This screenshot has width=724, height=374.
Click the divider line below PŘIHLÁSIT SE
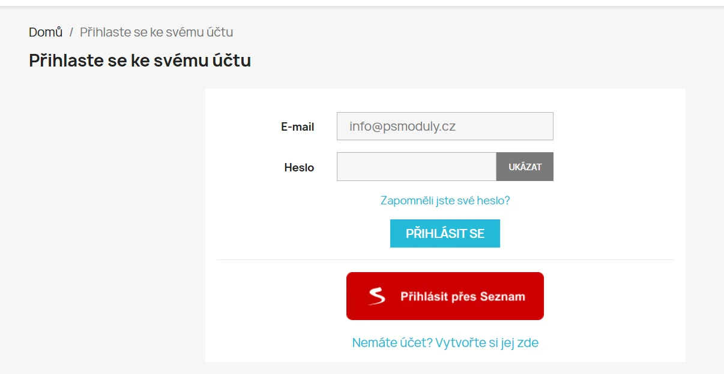coord(445,260)
